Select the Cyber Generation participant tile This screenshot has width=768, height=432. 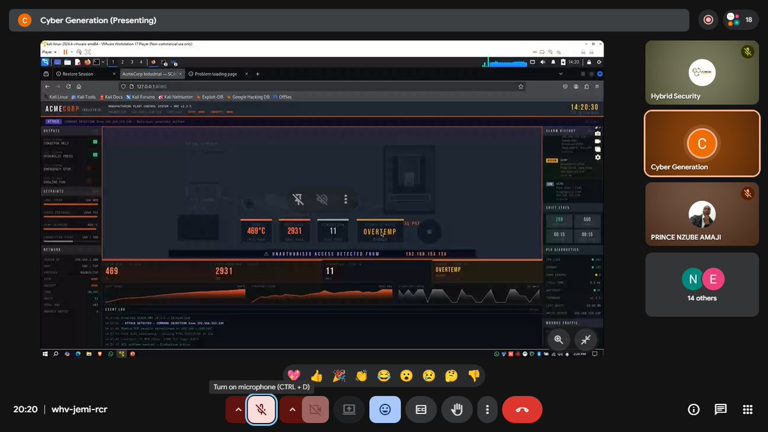(x=702, y=143)
